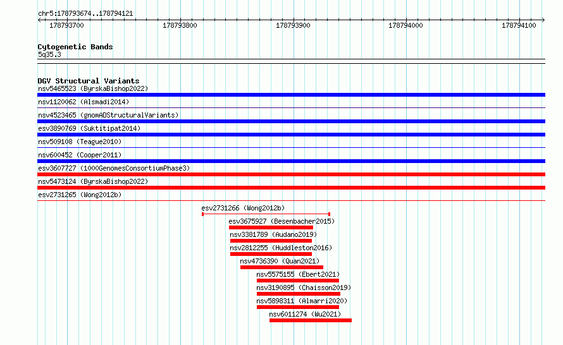The height and width of the screenshot is (345, 563).
Task: Click nsv4736390 (Quan2021) label
Action: [280, 261]
